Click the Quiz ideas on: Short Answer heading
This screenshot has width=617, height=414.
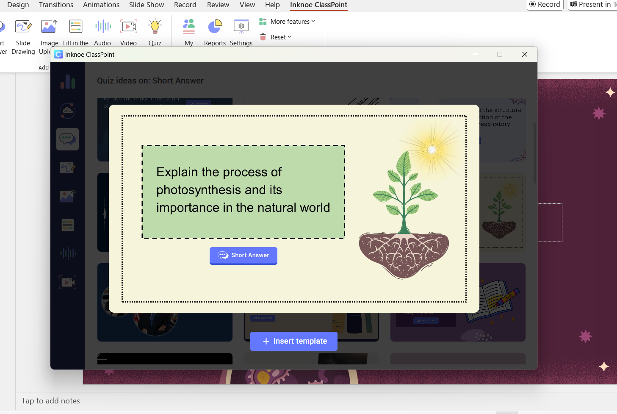point(150,81)
